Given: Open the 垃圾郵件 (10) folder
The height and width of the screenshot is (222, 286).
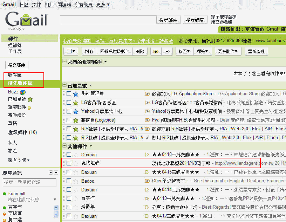Looking at the screenshot, I should pos(22,132).
